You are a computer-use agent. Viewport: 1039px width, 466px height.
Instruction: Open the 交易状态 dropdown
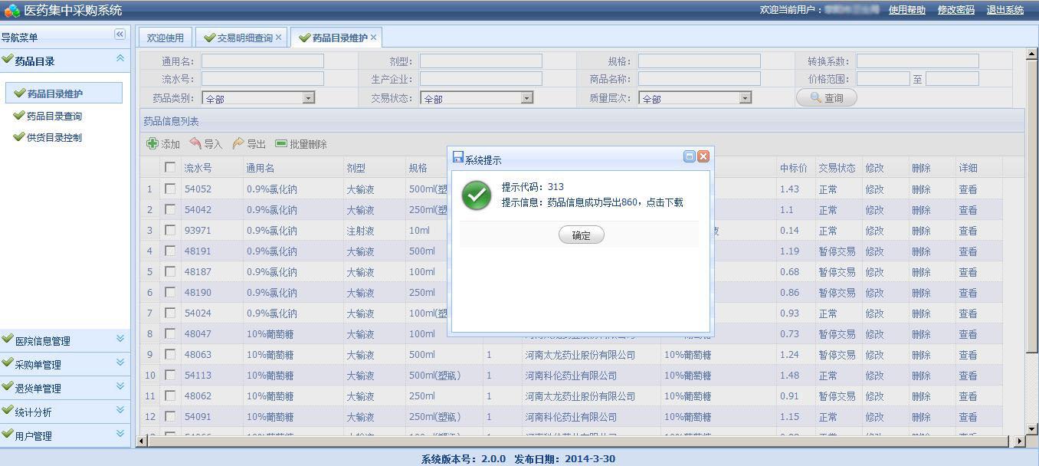coord(526,98)
